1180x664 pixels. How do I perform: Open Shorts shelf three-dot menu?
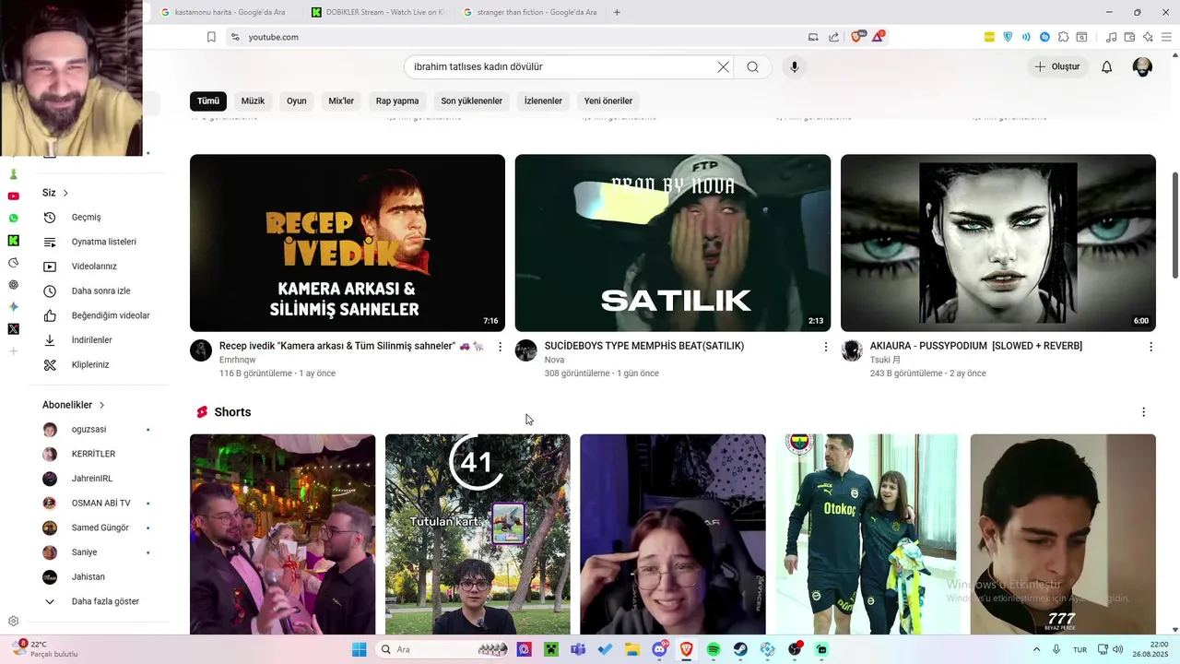1144,412
